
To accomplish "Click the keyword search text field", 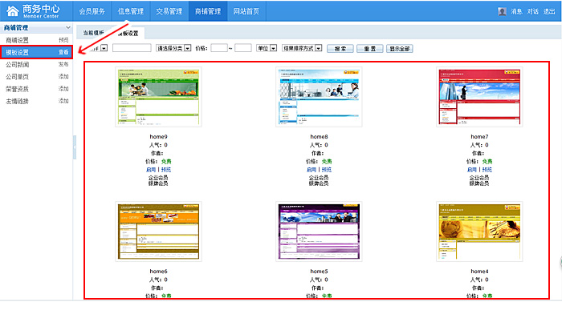I will [132, 49].
